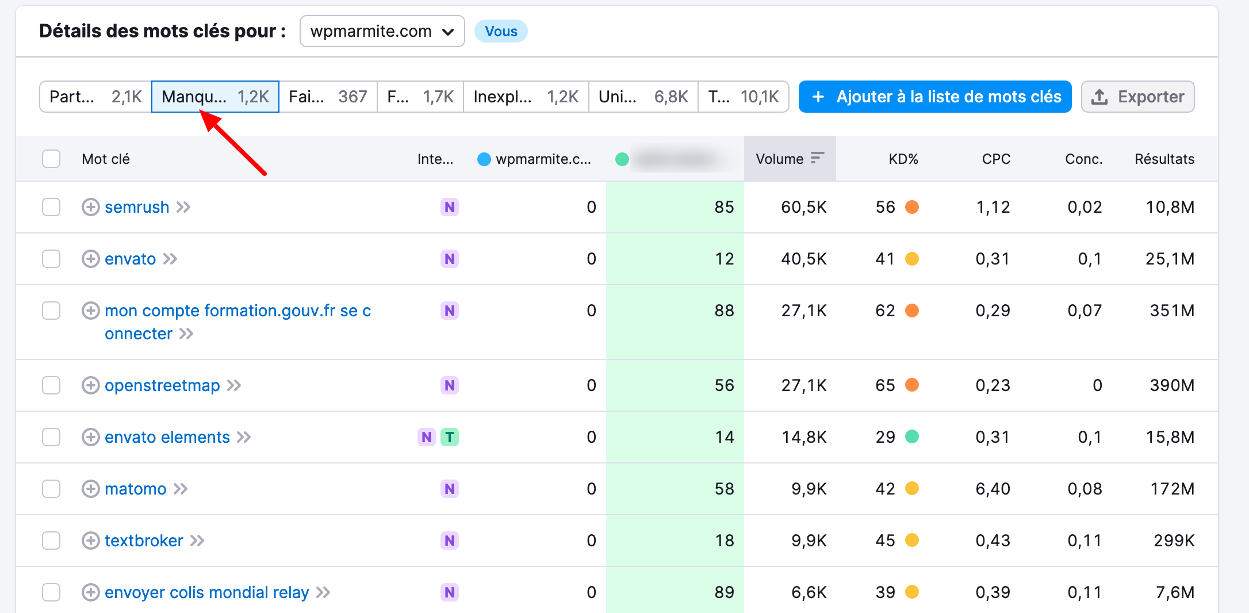Sort by the CPC column header
Image resolution: width=1249 pixels, height=613 pixels.
pos(996,159)
